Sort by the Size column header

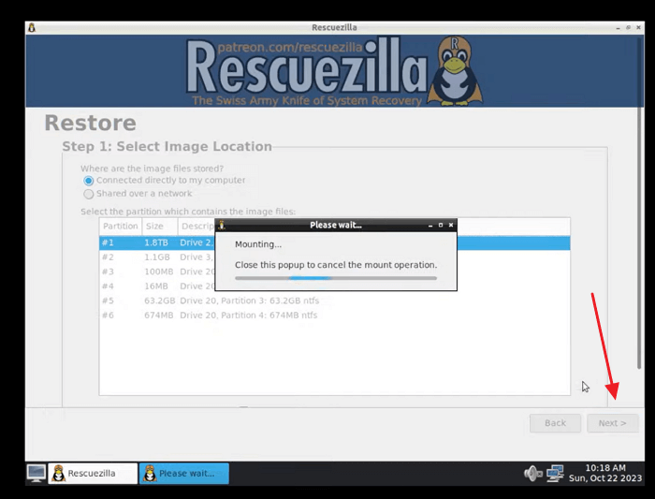[160, 227]
